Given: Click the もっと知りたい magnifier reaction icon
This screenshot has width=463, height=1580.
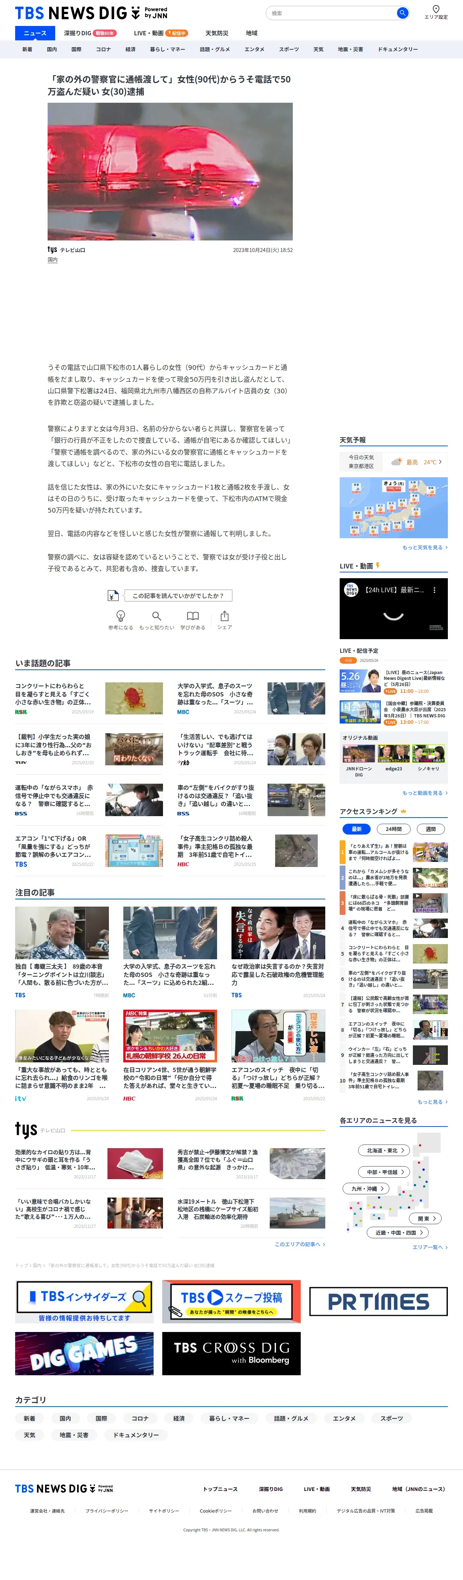Looking at the screenshot, I should pos(156,616).
